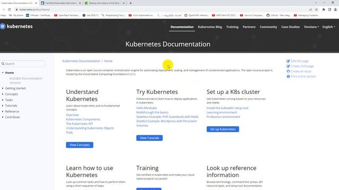
Task: Click the Set up Kubernetes button
Action: [x=222, y=129]
